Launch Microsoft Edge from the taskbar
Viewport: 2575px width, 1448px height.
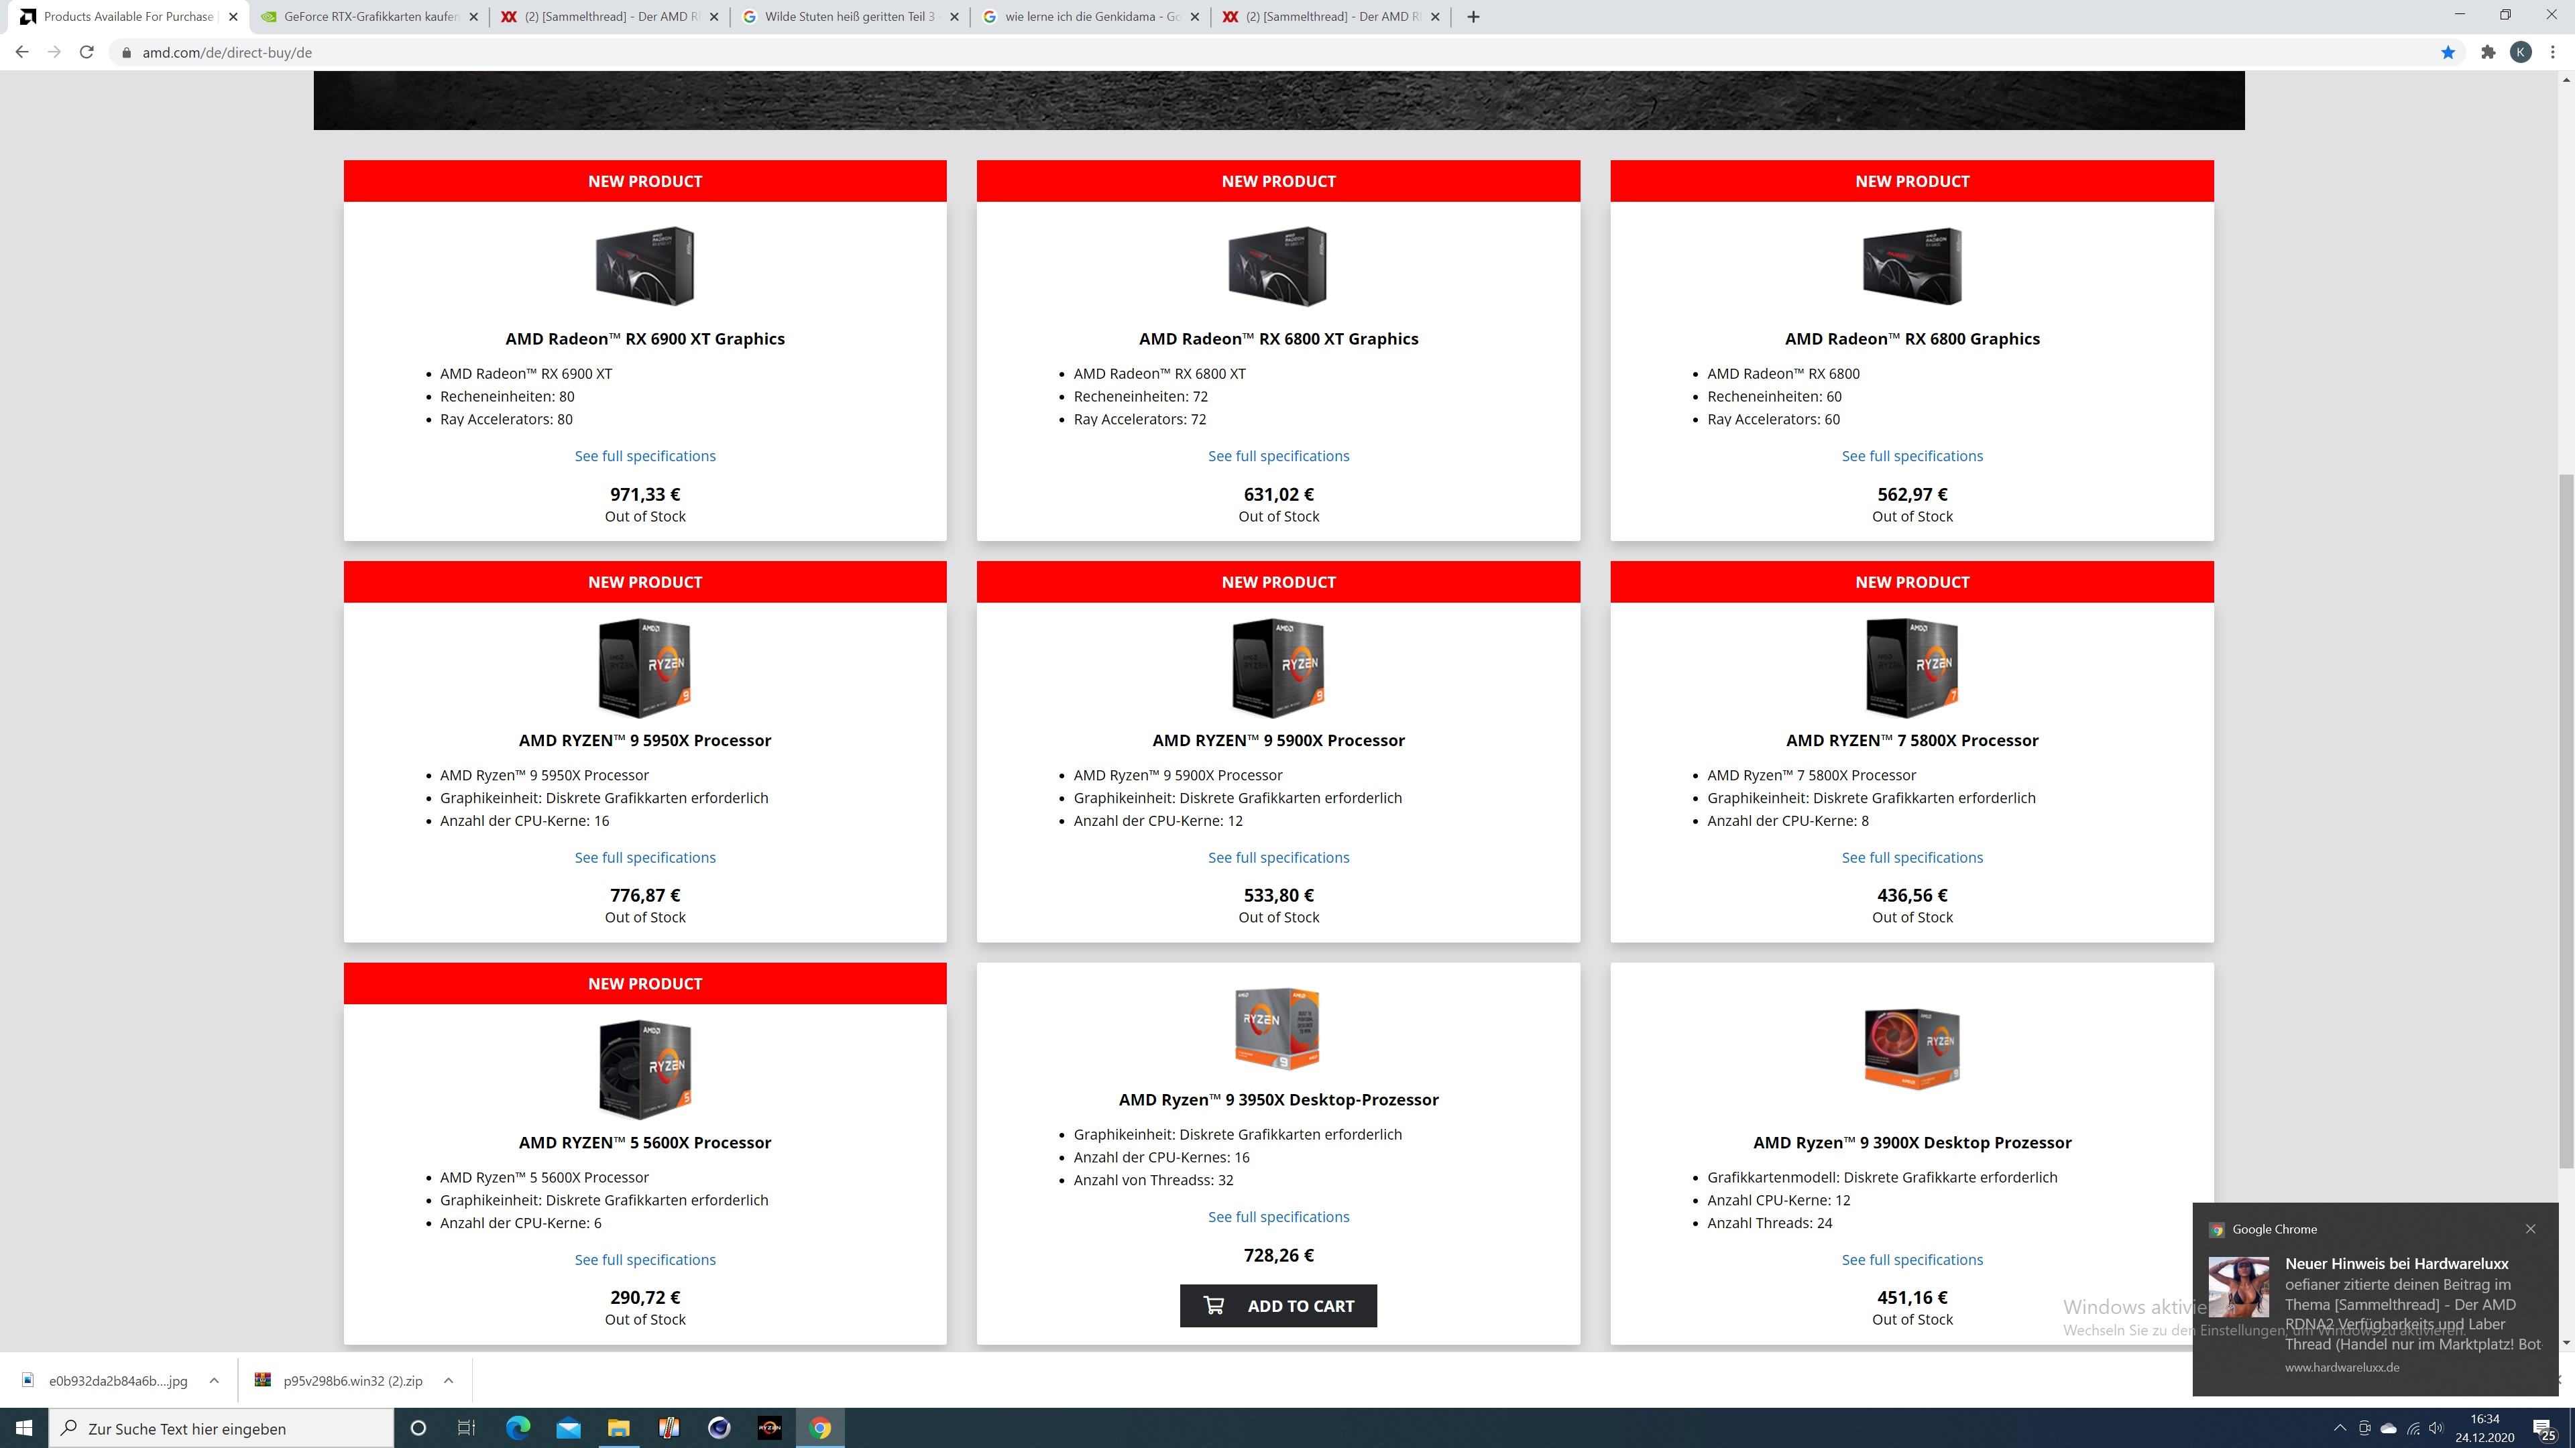(518, 1428)
